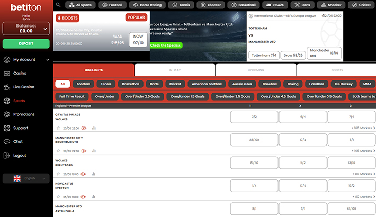Bet on Draw 53/25 odds
Image resolution: width=376 pixels, height=217 pixels.
293,55
